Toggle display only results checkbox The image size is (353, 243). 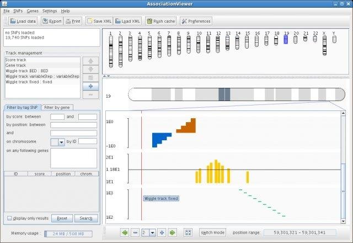pyautogui.click(x=9, y=218)
